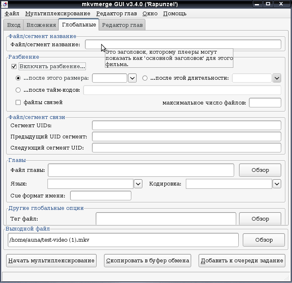Screen dimensions: 292x283
Task: Open the Редактор глав menu
Action: [x=116, y=14]
